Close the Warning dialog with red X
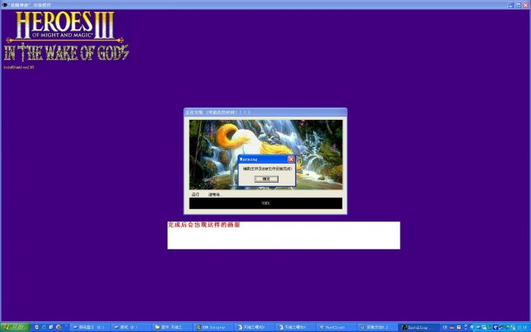Screen dimensions: 531x332 click(291, 159)
